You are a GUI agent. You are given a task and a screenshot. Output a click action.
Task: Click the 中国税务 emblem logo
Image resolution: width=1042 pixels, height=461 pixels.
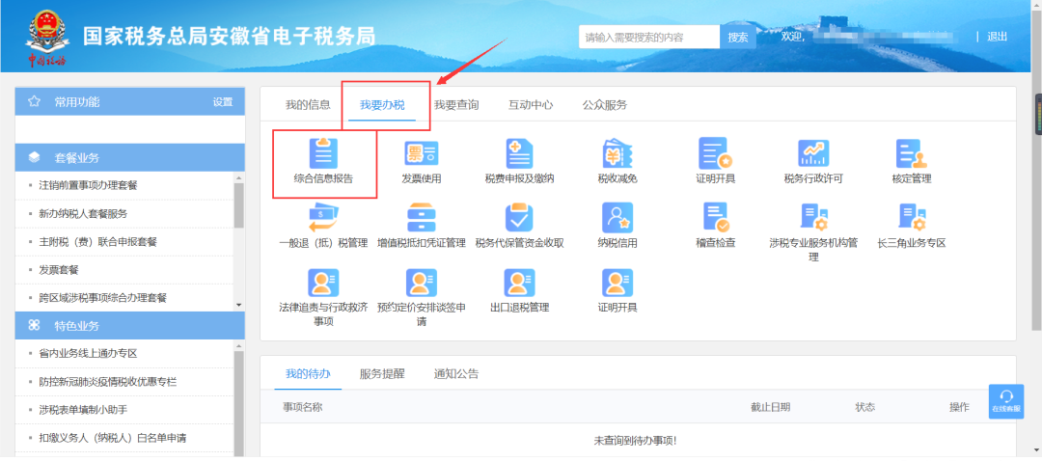46,37
